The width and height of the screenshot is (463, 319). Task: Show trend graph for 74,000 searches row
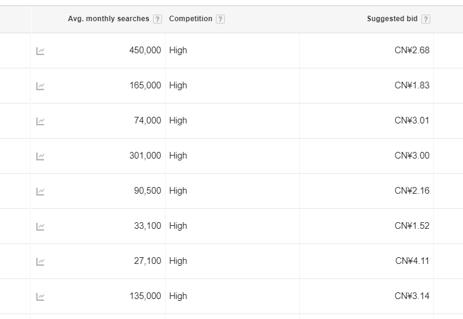[x=40, y=122]
